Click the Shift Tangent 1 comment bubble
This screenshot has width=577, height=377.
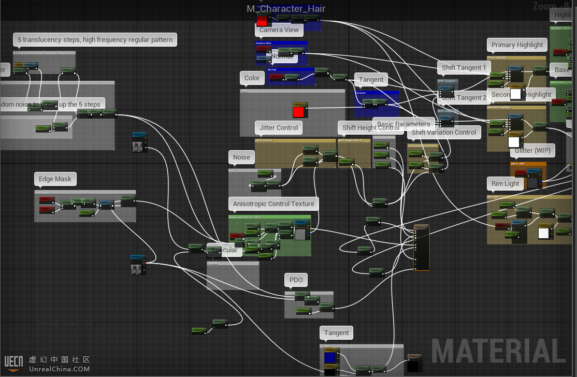[464, 68]
